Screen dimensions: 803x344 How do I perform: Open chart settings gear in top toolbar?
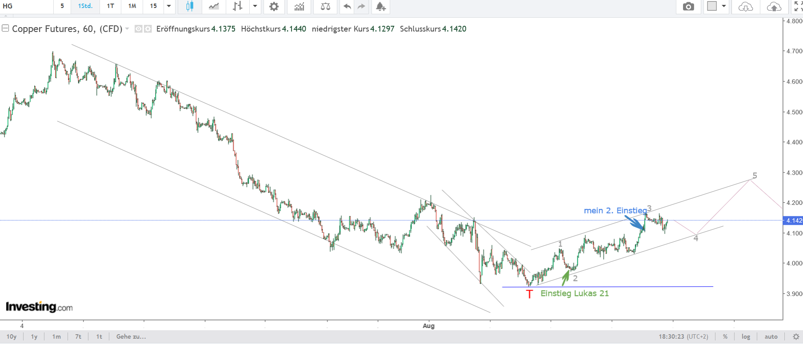pyautogui.click(x=274, y=6)
